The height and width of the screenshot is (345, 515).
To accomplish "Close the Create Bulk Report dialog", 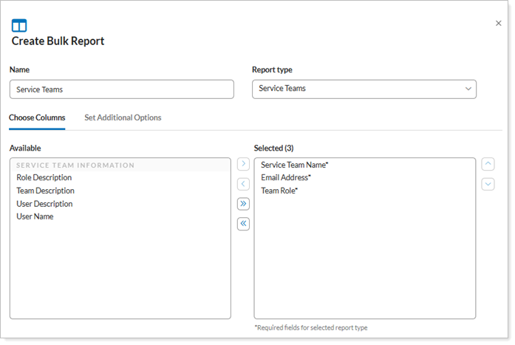I will click(498, 24).
